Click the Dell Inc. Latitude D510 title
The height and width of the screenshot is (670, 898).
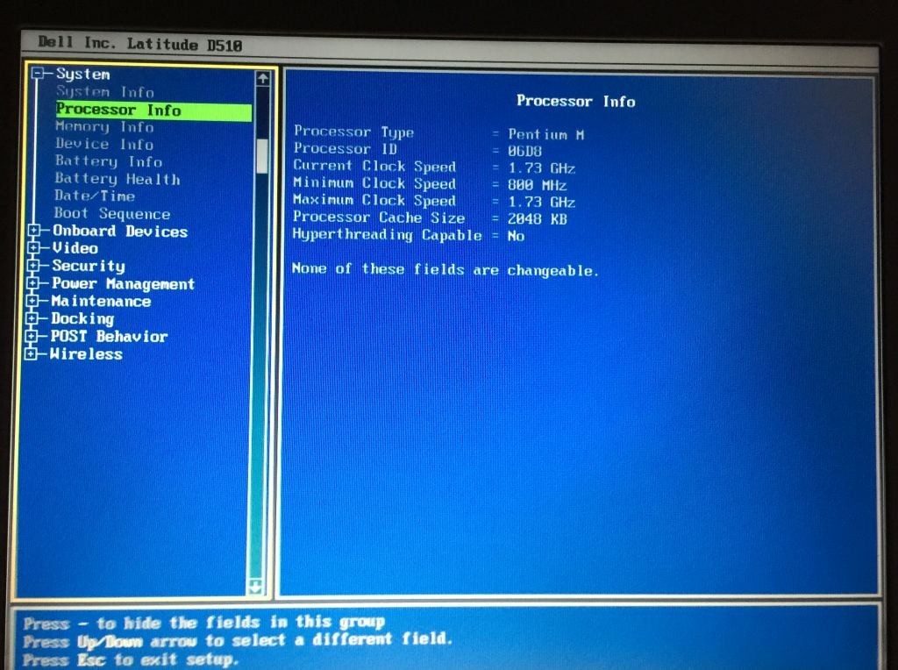coord(140,44)
